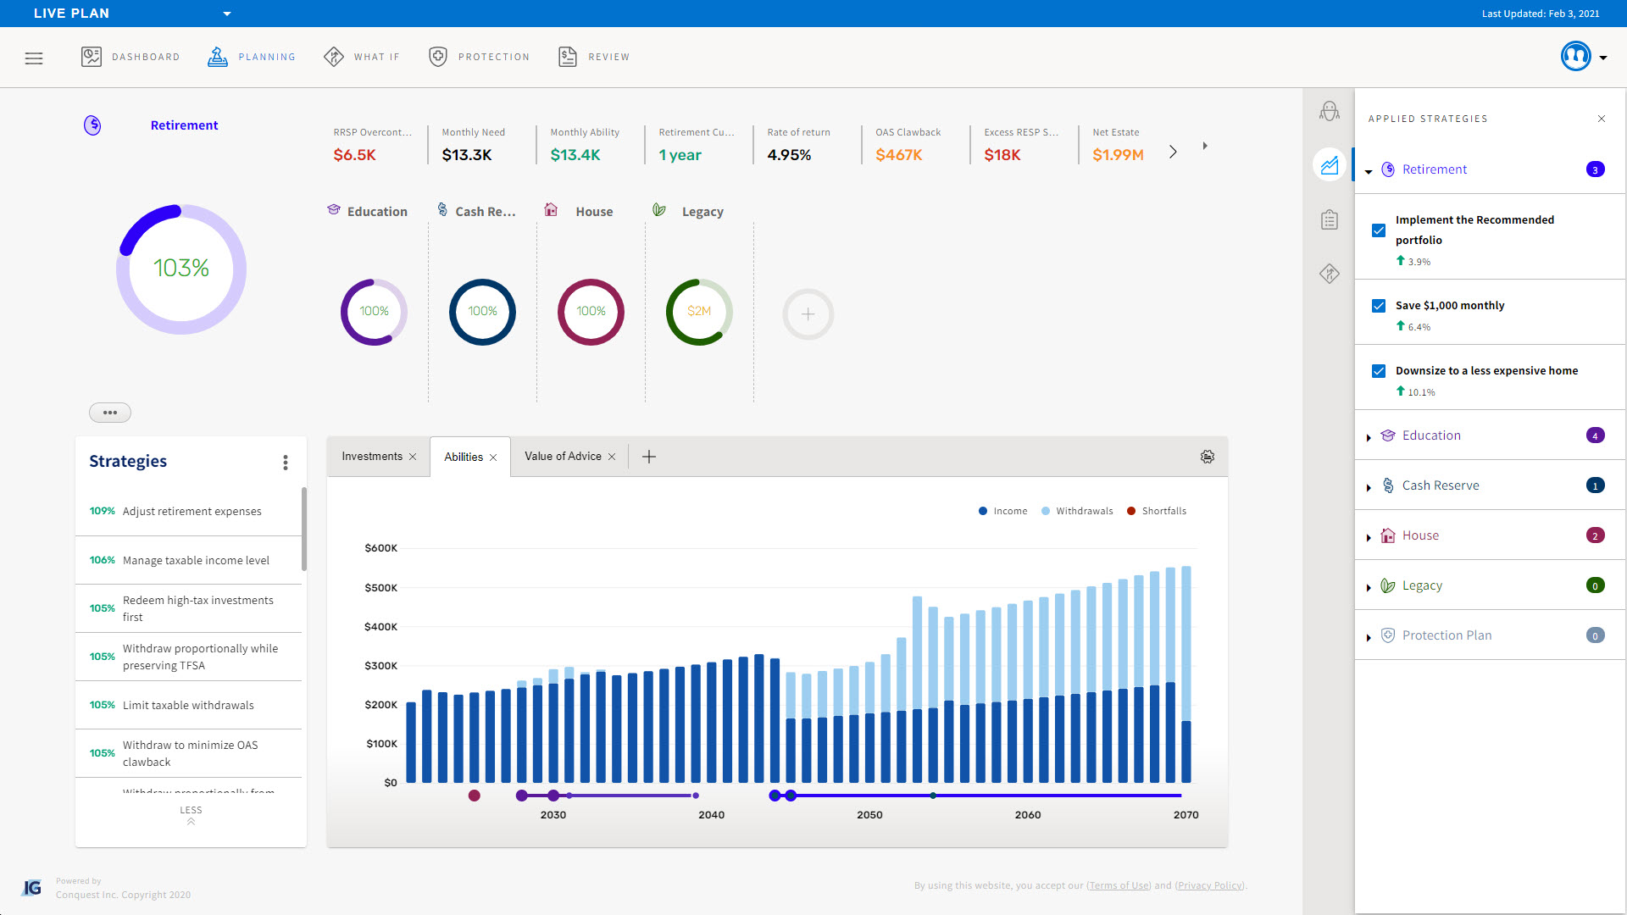Image resolution: width=1627 pixels, height=915 pixels.
Task: Open Strategies kebab menu
Action: click(x=286, y=462)
